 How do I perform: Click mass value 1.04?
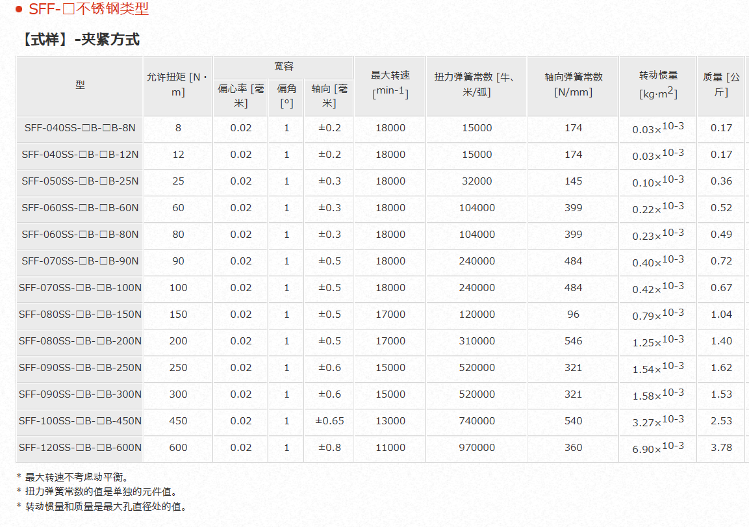click(x=721, y=315)
